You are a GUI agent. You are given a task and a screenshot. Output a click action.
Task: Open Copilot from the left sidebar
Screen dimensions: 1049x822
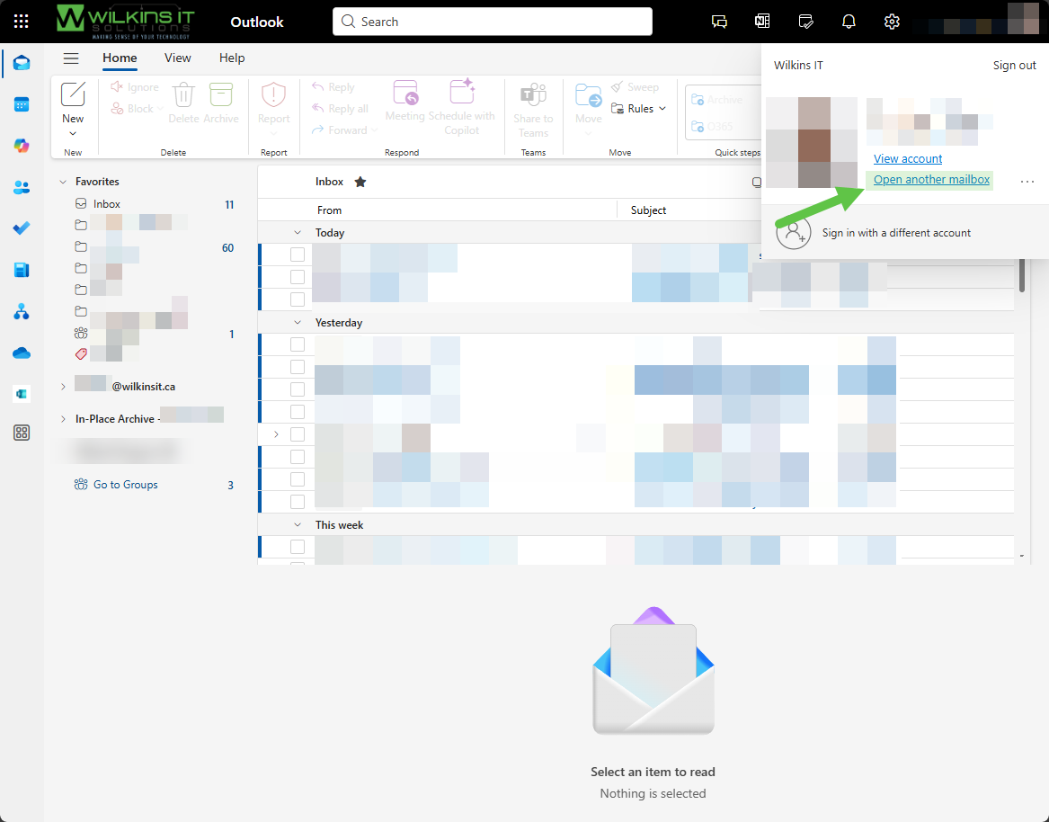22,146
